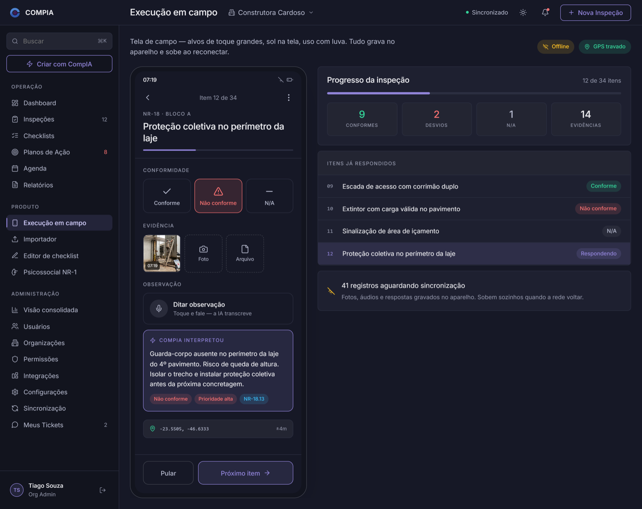Screen dimensions: 642x509
Task: Go to Inspeções section
Action: click(x=59, y=119)
